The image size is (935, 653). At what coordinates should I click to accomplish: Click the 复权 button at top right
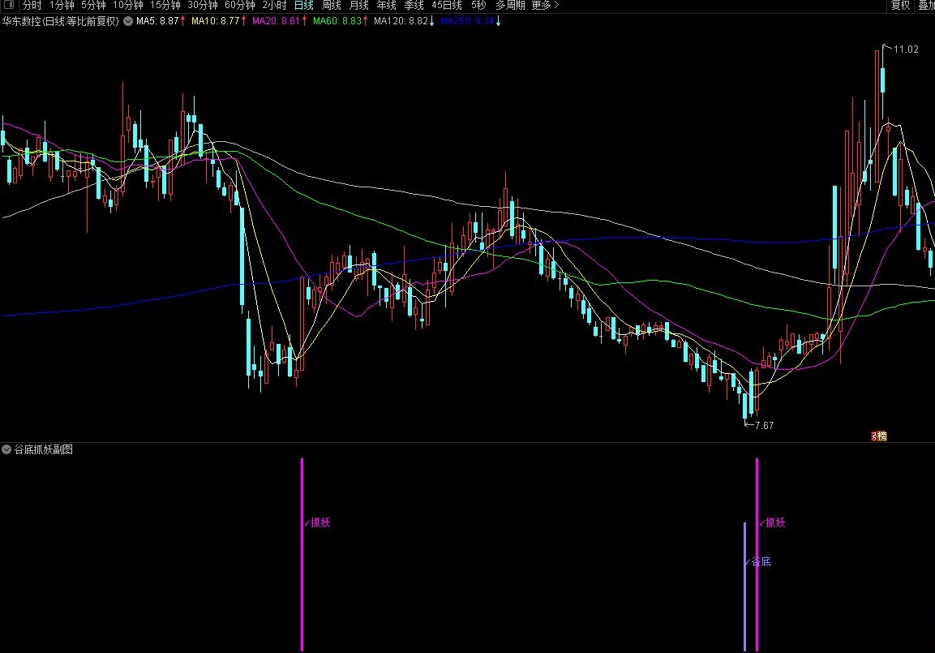[900, 6]
